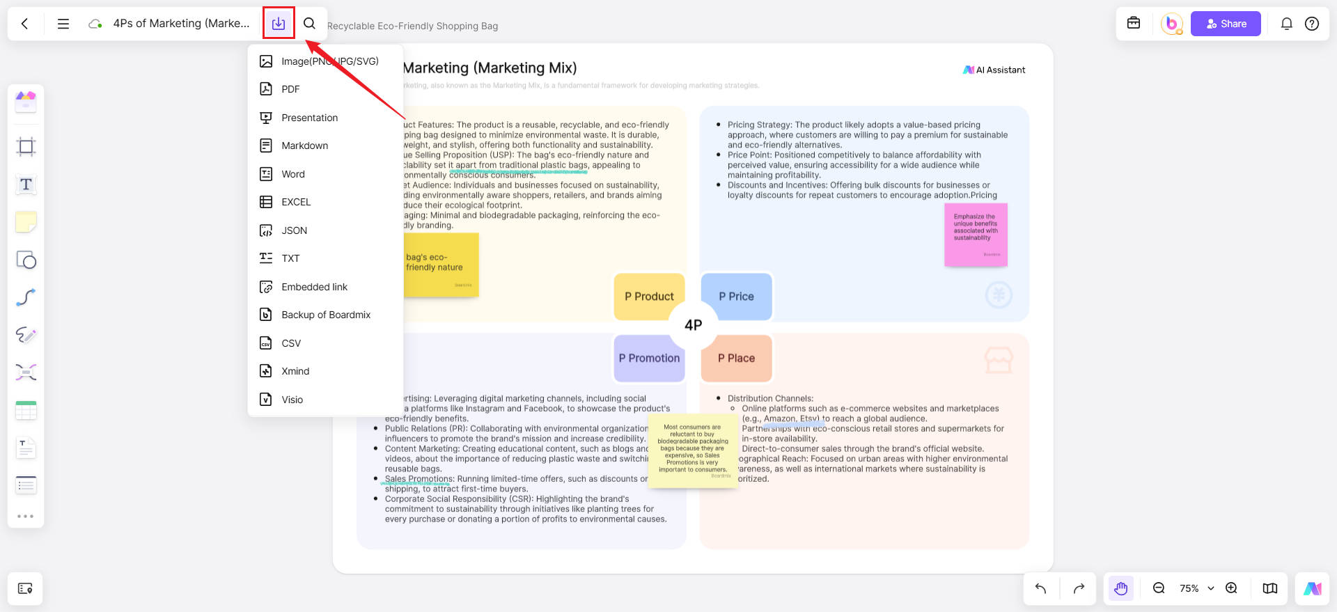
Task: Choose the Connector line tool
Action: click(x=26, y=298)
